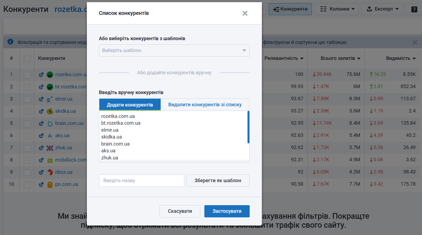The width and height of the screenshot is (422, 235).
Task: Open external link icon for mobilluck.com
Action: click(x=41, y=160)
